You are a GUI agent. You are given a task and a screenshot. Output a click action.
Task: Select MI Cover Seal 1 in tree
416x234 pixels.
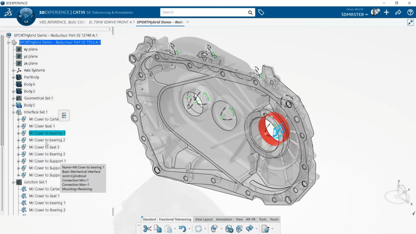pyautogui.click(x=42, y=126)
